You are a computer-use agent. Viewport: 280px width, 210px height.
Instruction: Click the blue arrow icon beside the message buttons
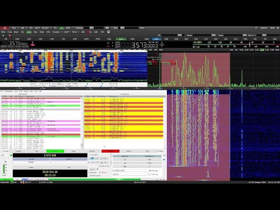164,159
